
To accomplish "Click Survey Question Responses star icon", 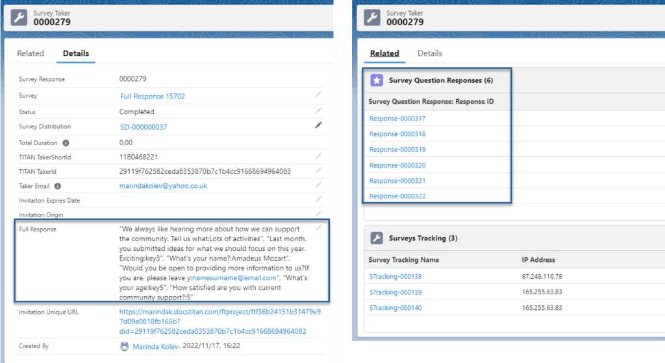I will click(377, 80).
